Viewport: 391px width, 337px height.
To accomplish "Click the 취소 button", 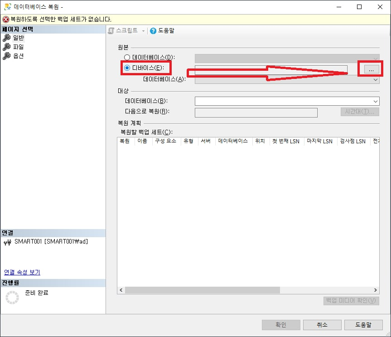I will (322, 325).
